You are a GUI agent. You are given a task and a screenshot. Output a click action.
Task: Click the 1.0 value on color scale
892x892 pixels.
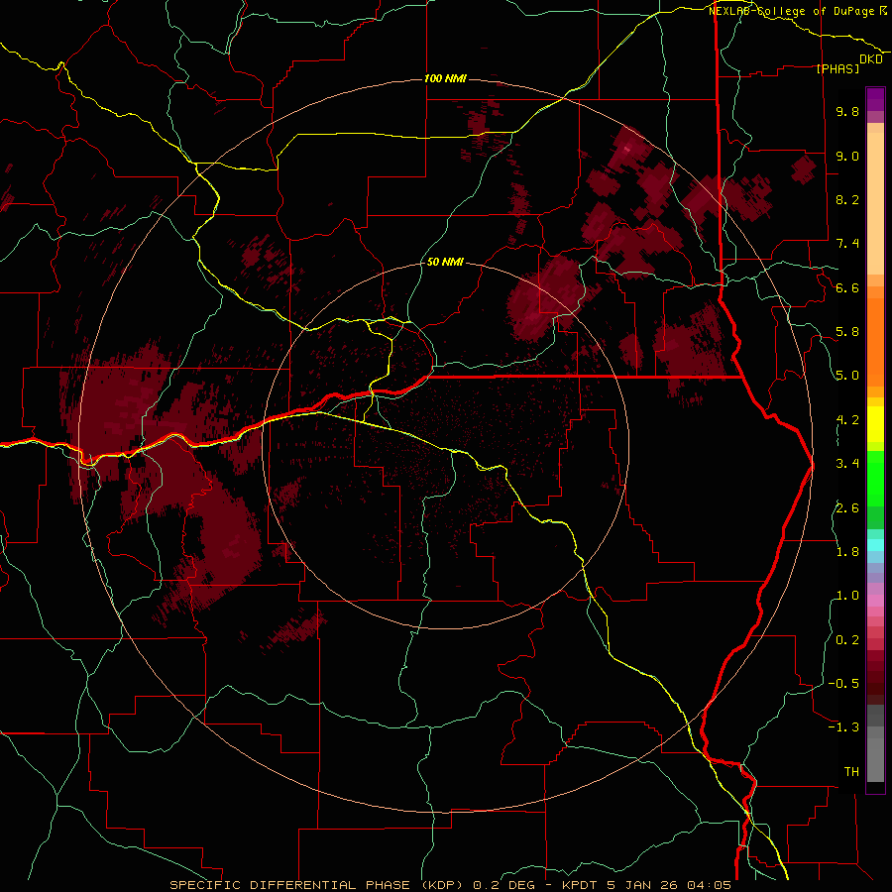(847, 596)
